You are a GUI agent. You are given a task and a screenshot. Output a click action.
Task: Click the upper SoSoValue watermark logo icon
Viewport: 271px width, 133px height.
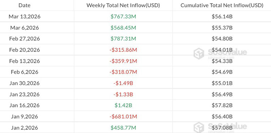[199, 53]
